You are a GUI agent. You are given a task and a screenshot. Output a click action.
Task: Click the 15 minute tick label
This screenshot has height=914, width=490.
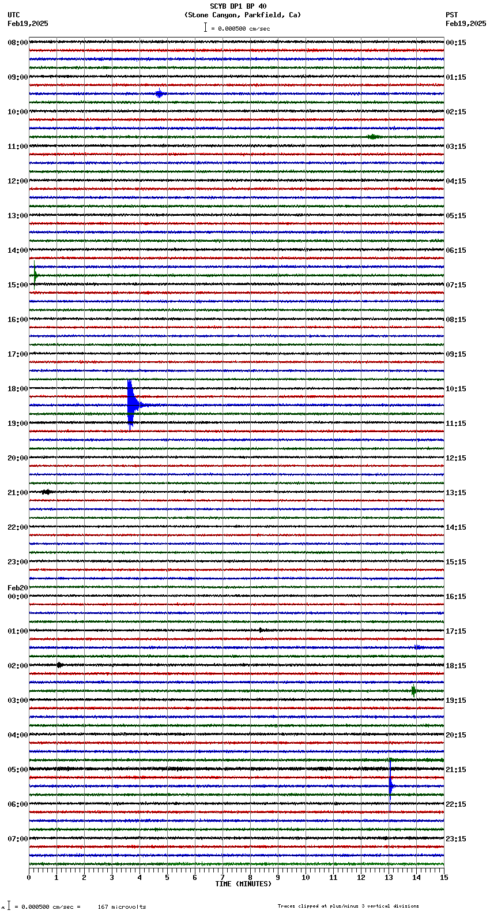443,878
